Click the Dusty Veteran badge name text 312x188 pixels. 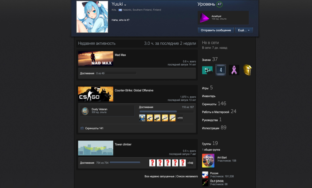coord(99,109)
